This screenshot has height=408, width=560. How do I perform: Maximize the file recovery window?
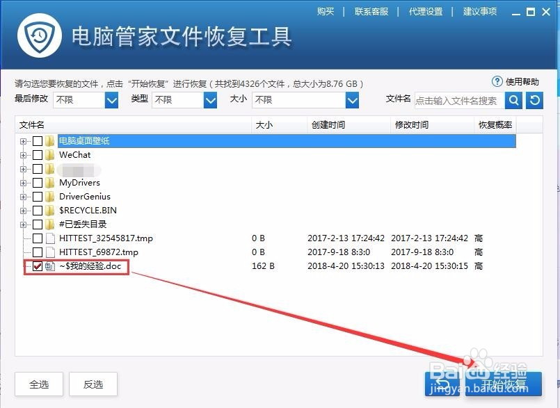pyautogui.click(x=531, y=12)
